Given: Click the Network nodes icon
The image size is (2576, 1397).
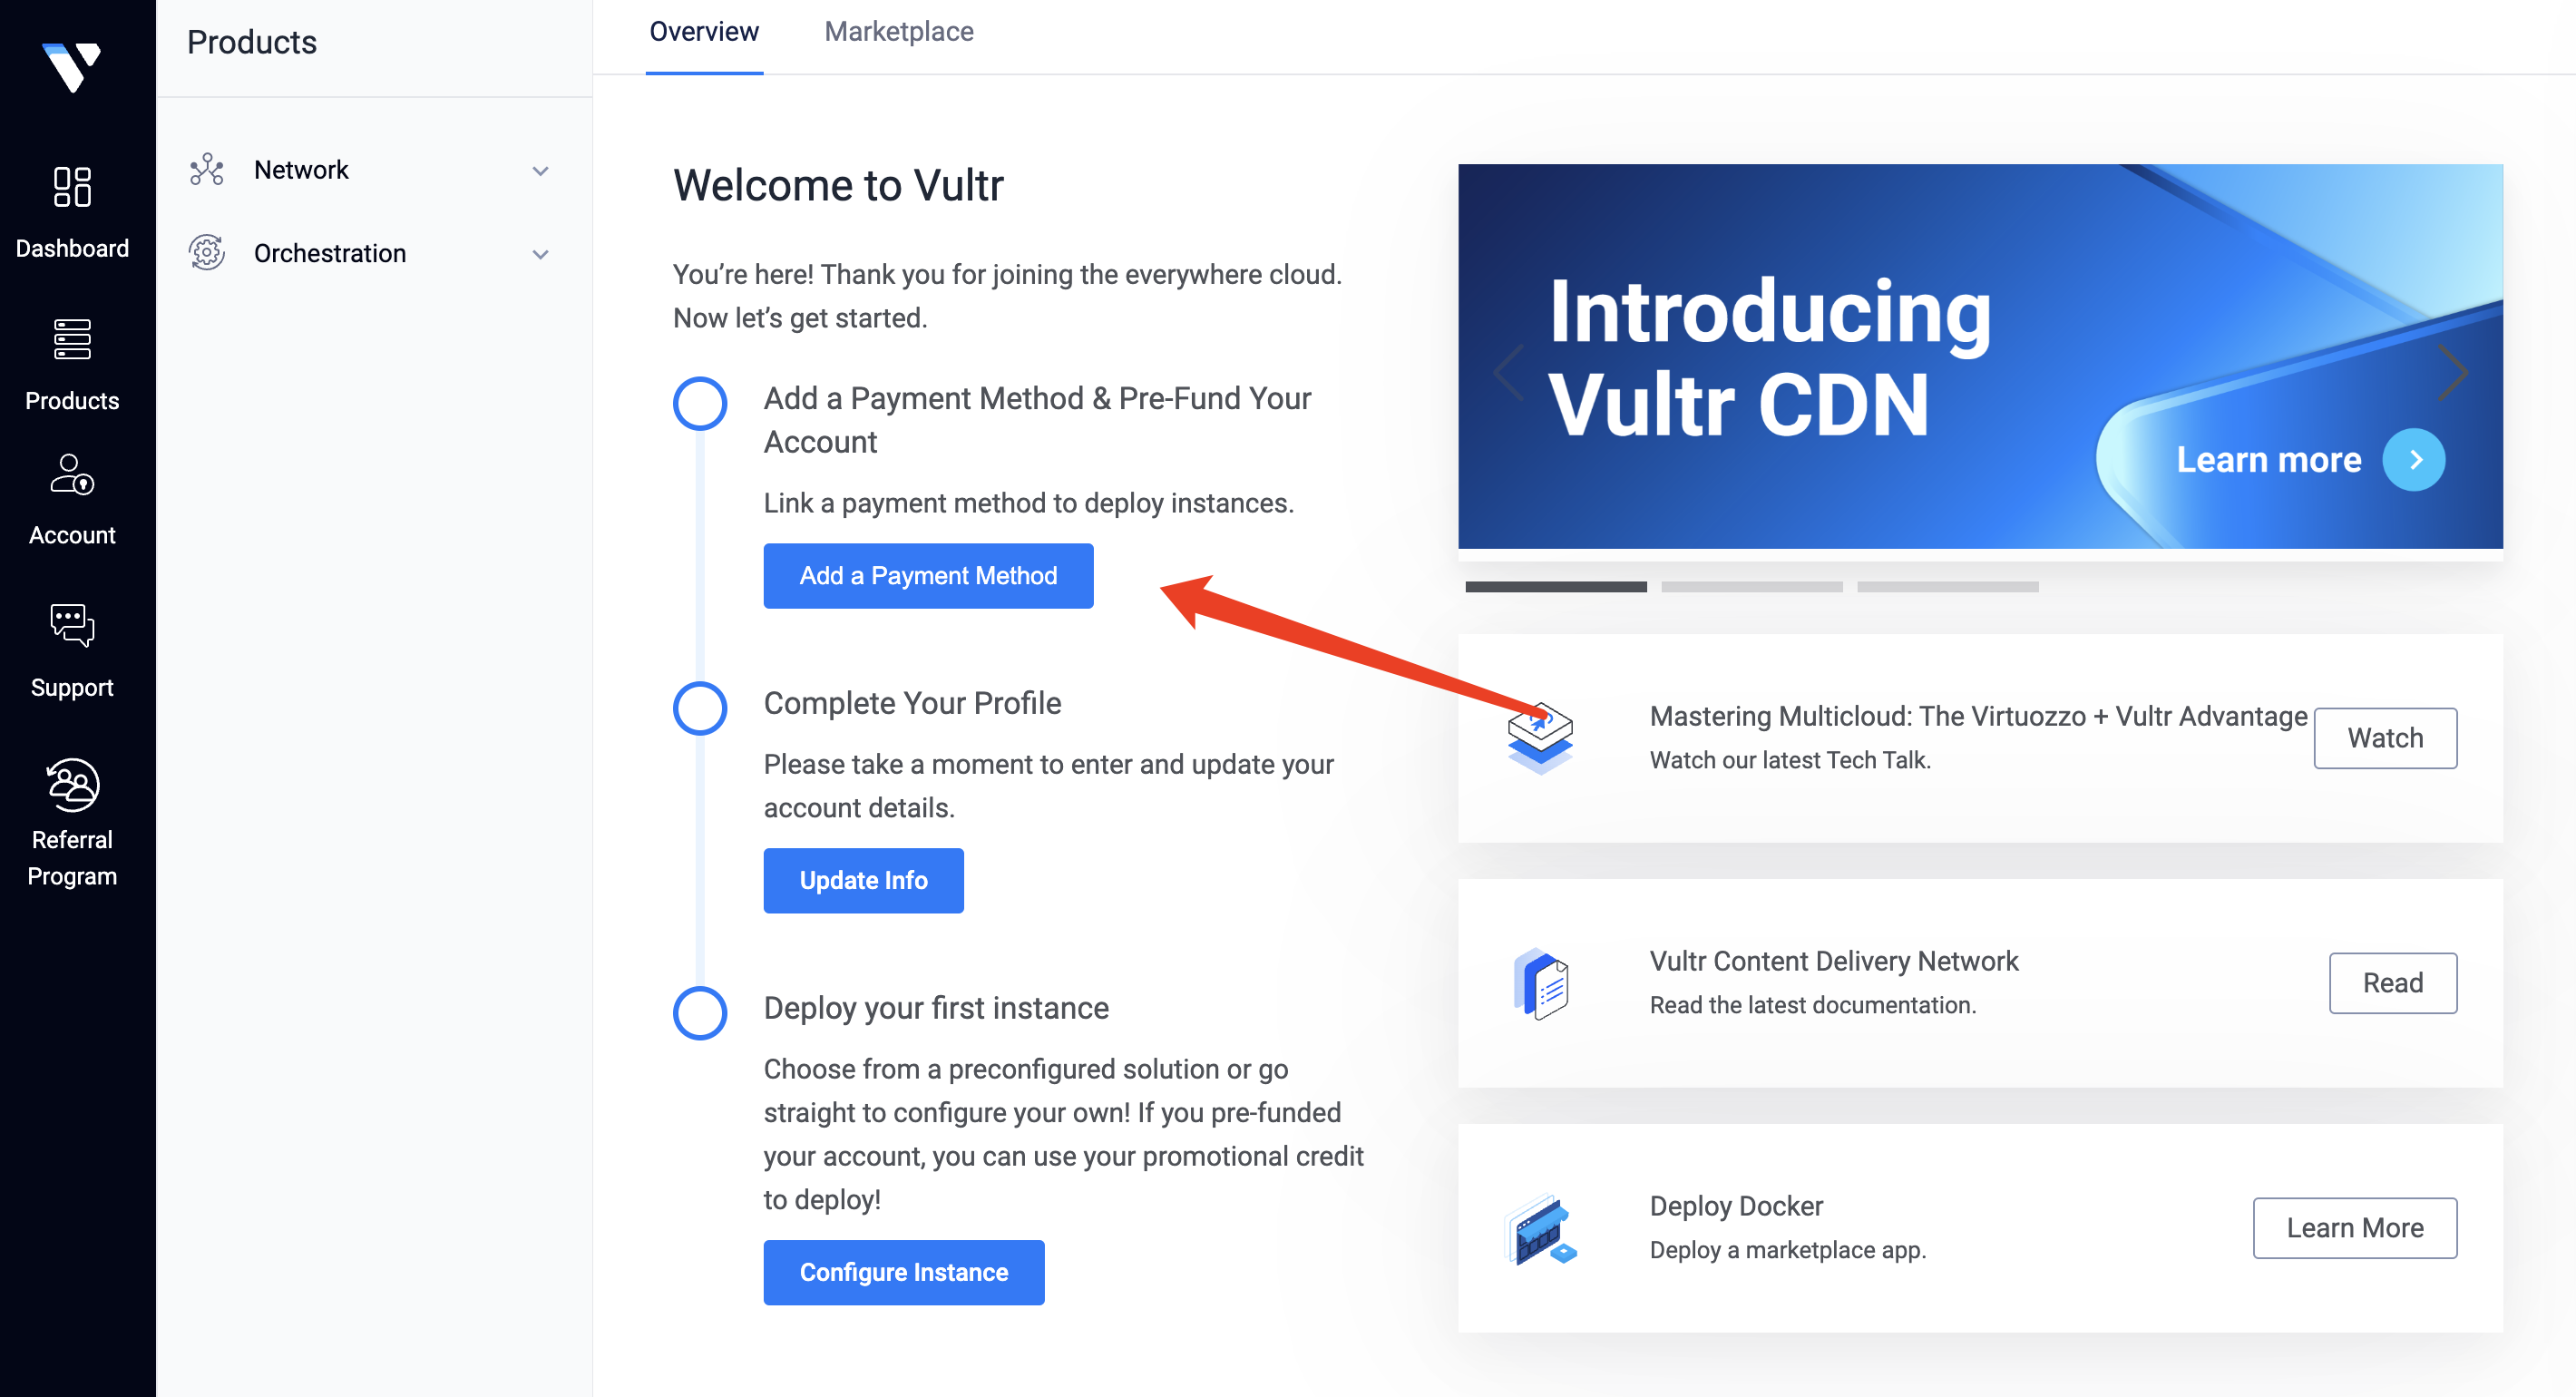Looking at the screenshot, I should [x=207, y=170].
